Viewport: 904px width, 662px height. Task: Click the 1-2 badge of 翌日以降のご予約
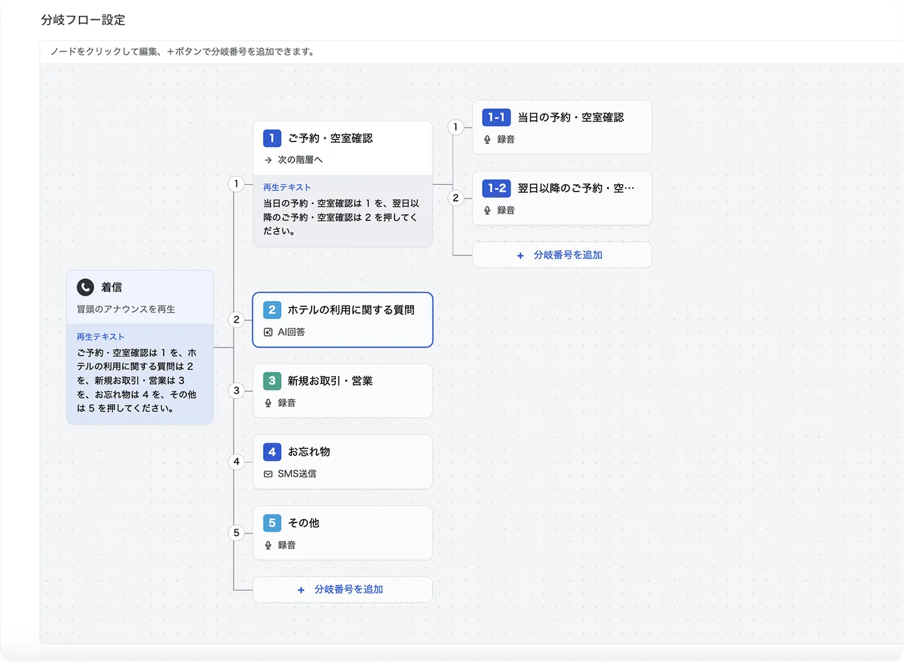click(496, 188)
